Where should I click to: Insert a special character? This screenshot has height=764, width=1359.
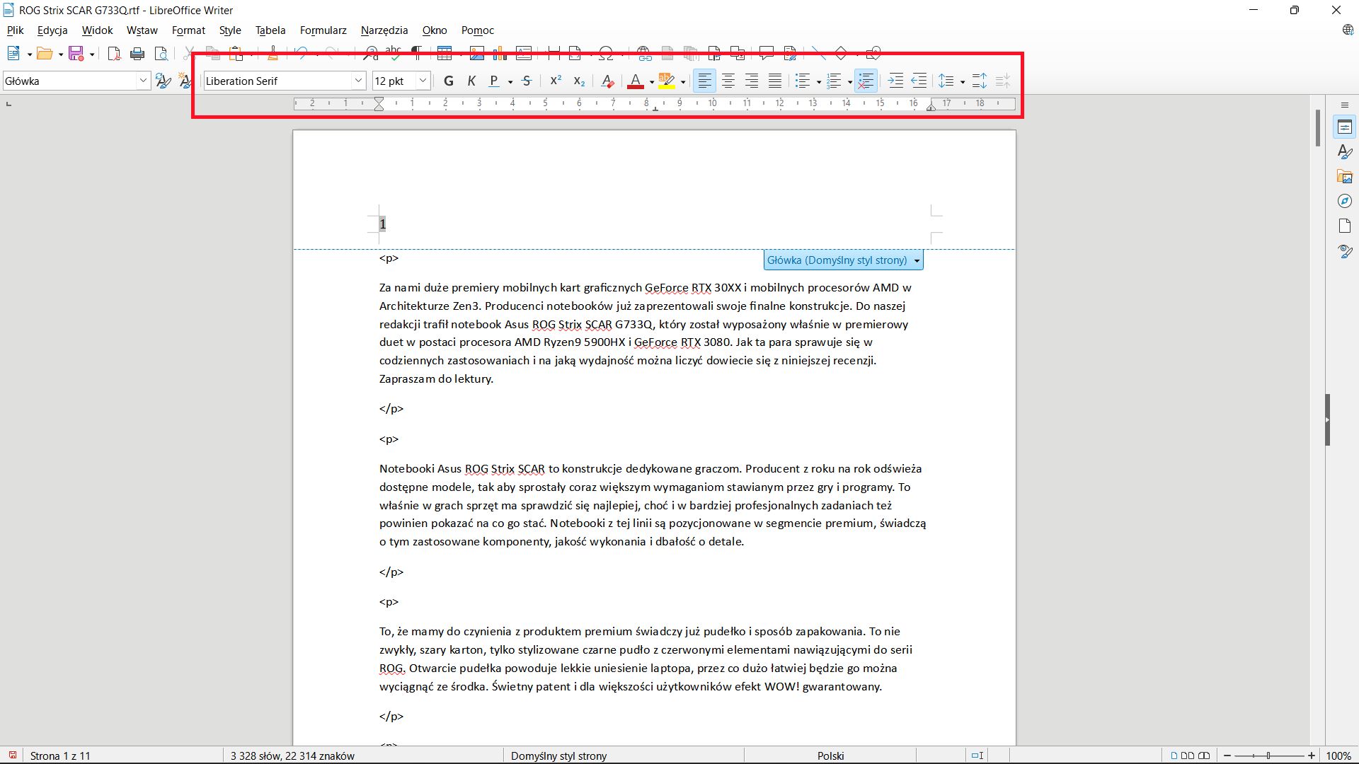[x=607, y=53]
